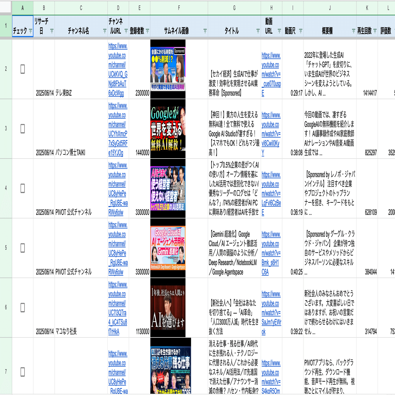
Task: Open the video URL link in row 5
Action: [271, 253]
